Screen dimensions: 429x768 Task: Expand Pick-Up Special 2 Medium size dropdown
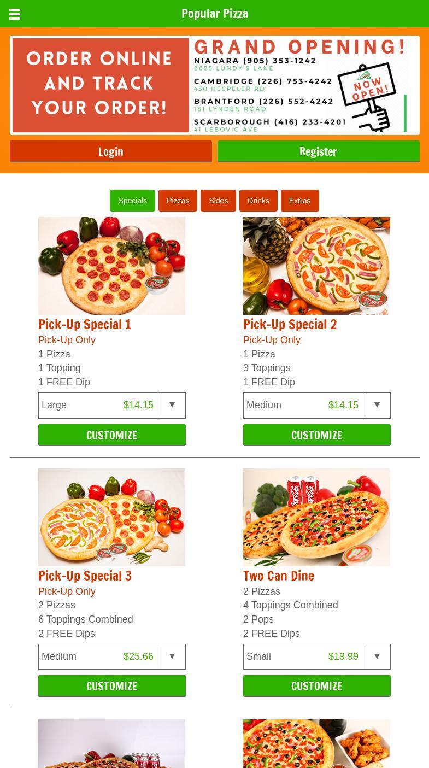tap(317, 405)
